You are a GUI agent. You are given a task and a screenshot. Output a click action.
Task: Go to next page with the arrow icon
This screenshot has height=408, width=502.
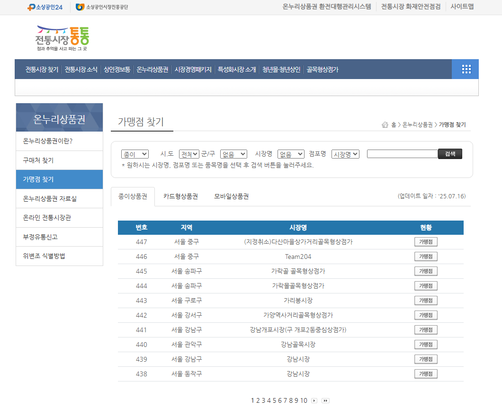click(314, 400)
